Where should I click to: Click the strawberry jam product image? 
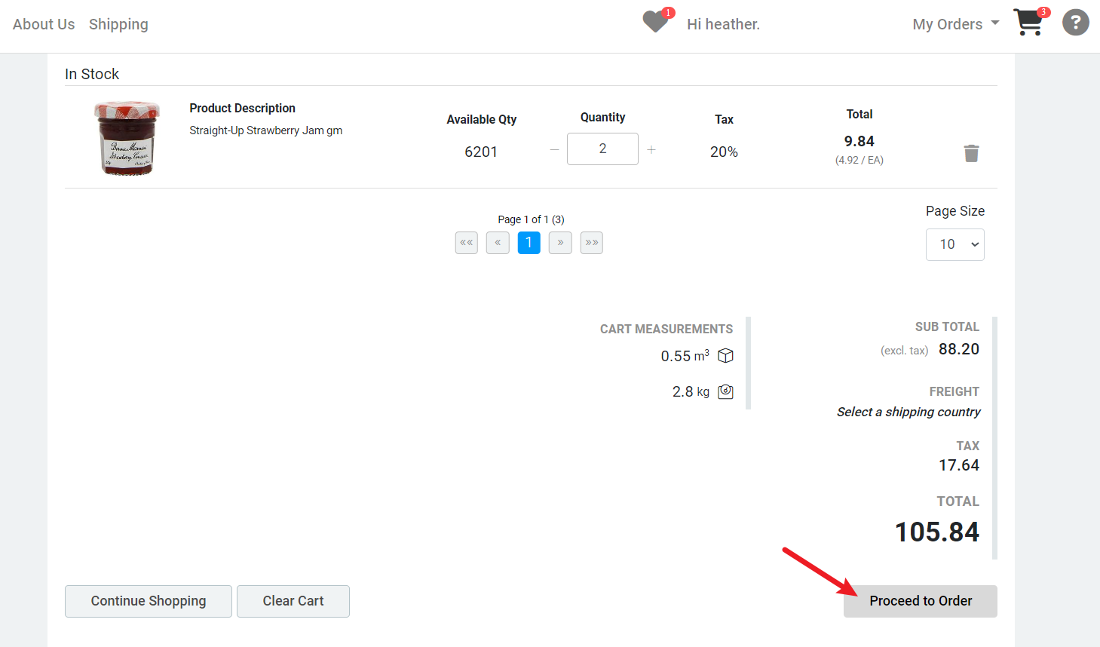click(127, 138)
